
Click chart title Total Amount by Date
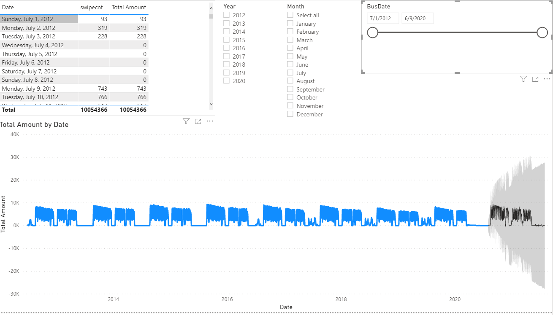coord(34,124)
